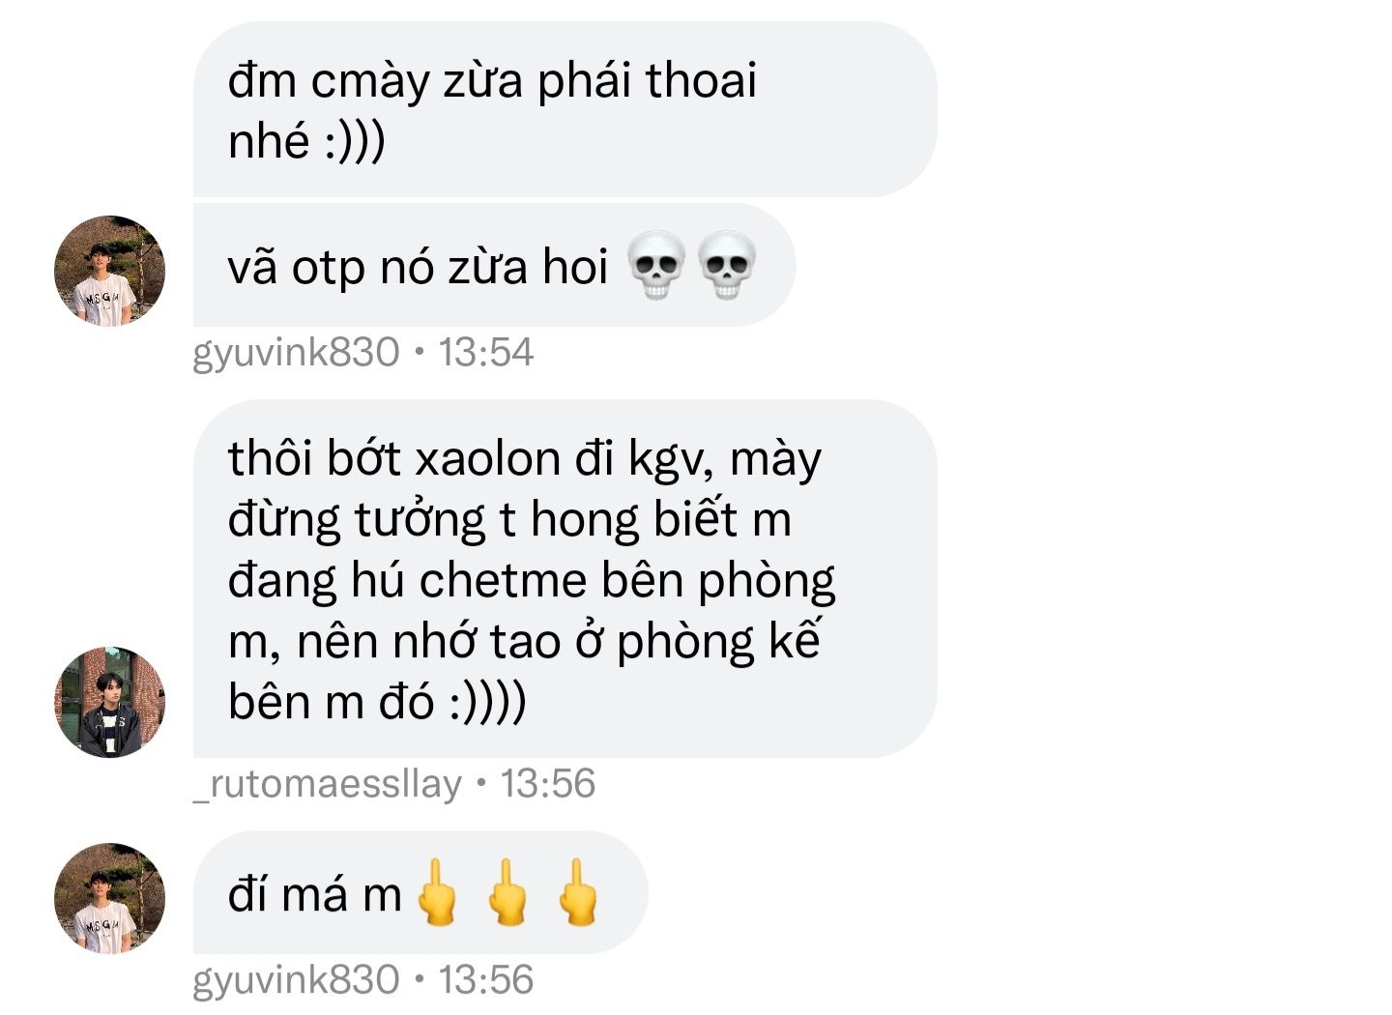This screenshot has width=1392, height=1015.
Task: Click the third middle finger emoji
Action: 578,892
